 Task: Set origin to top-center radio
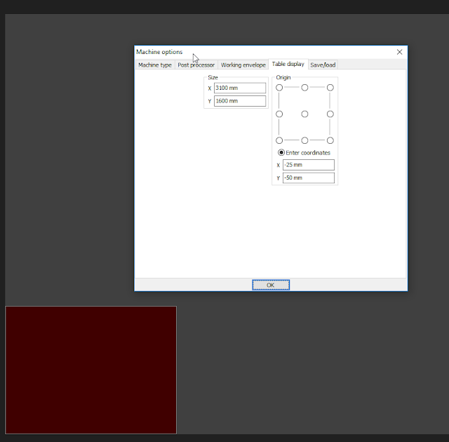pos(304,88)
